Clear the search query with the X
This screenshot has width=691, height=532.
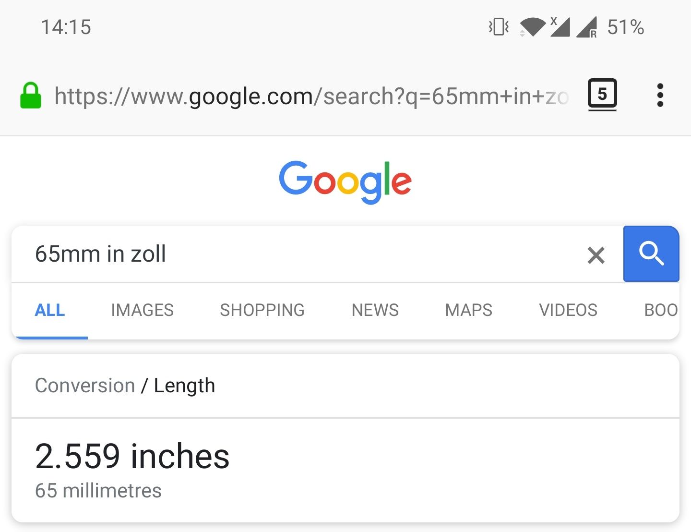pyautogui.click(x=596, y=255)
